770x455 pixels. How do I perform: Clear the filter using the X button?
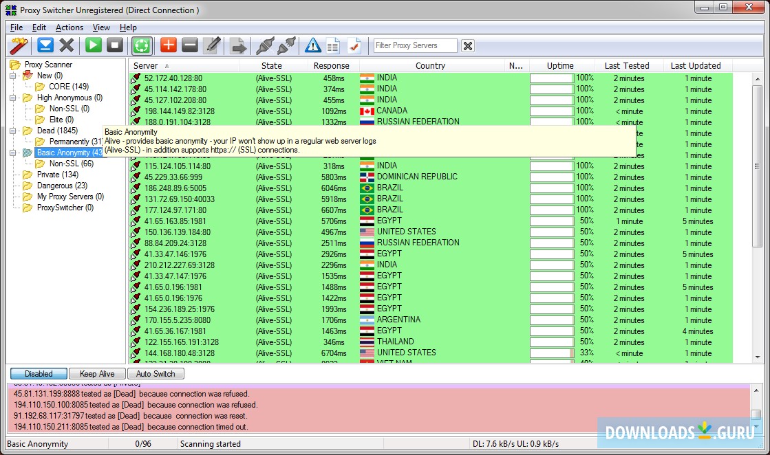pyautogui.click(x=468, y=46)
